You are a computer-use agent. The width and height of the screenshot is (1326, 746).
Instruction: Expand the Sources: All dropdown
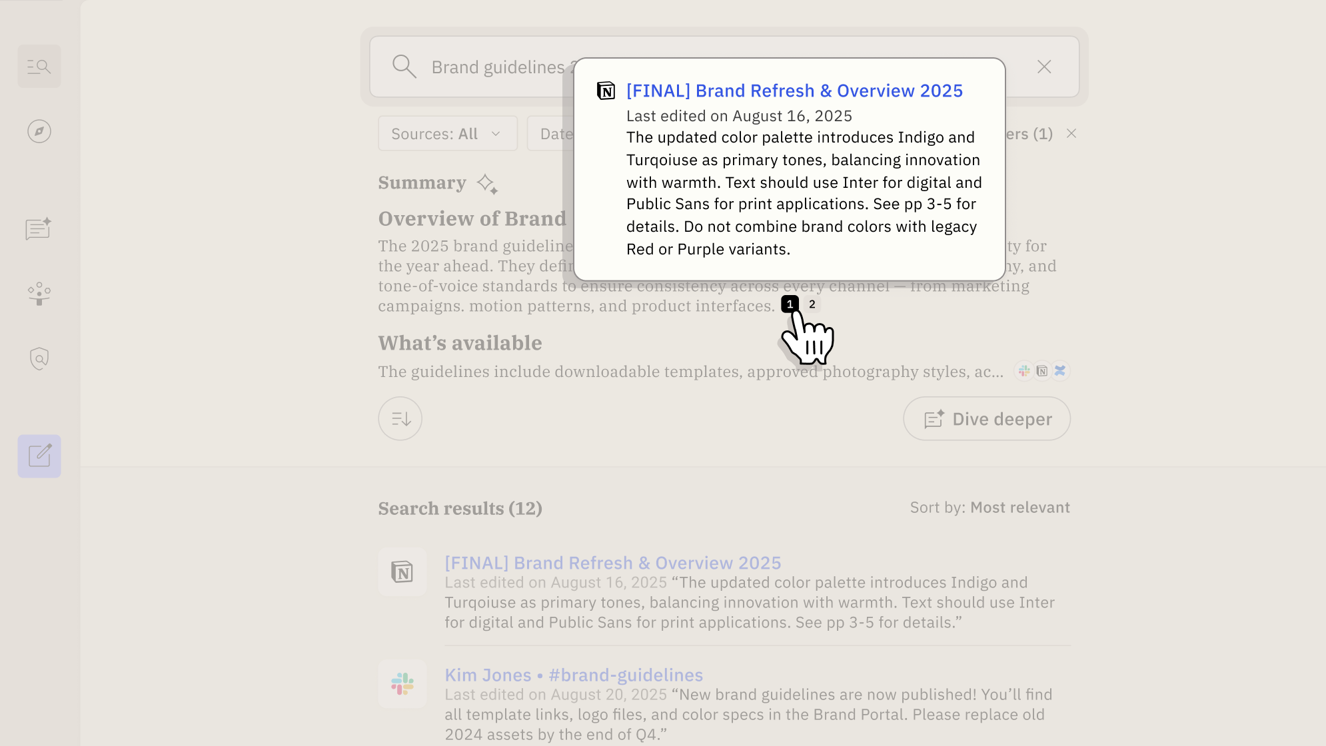[447, 134]
